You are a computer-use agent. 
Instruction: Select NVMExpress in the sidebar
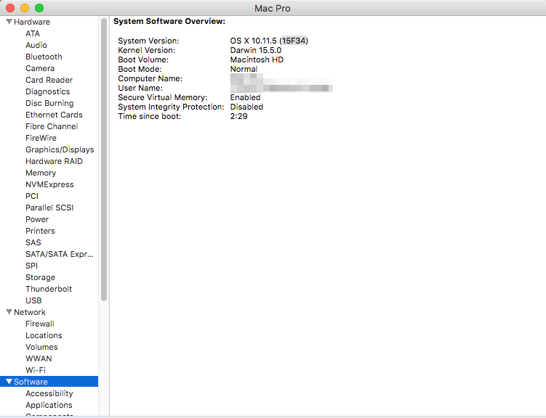[x=49, y=184]
